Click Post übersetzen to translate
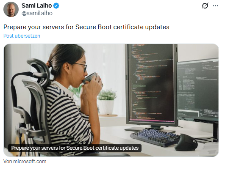This screenshot has width=225, height=170. tap(22, 36)
